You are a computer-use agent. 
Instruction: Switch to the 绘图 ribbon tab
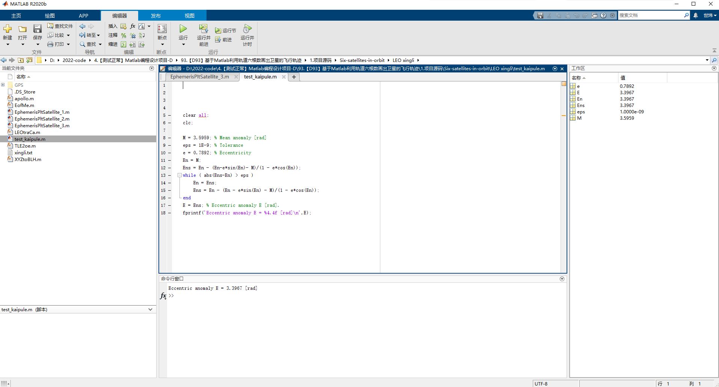(x=50, y=15)
